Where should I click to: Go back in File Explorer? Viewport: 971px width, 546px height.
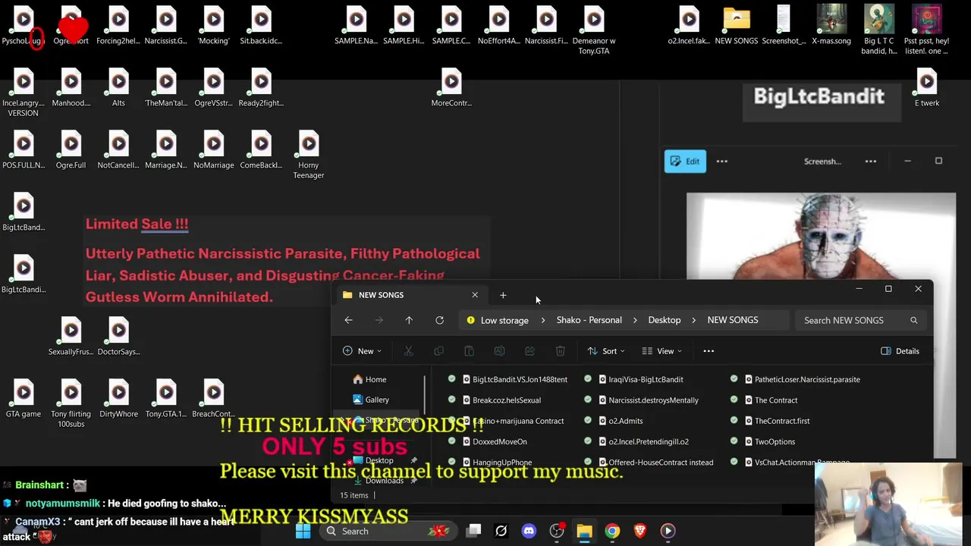(x=348, y=320)
